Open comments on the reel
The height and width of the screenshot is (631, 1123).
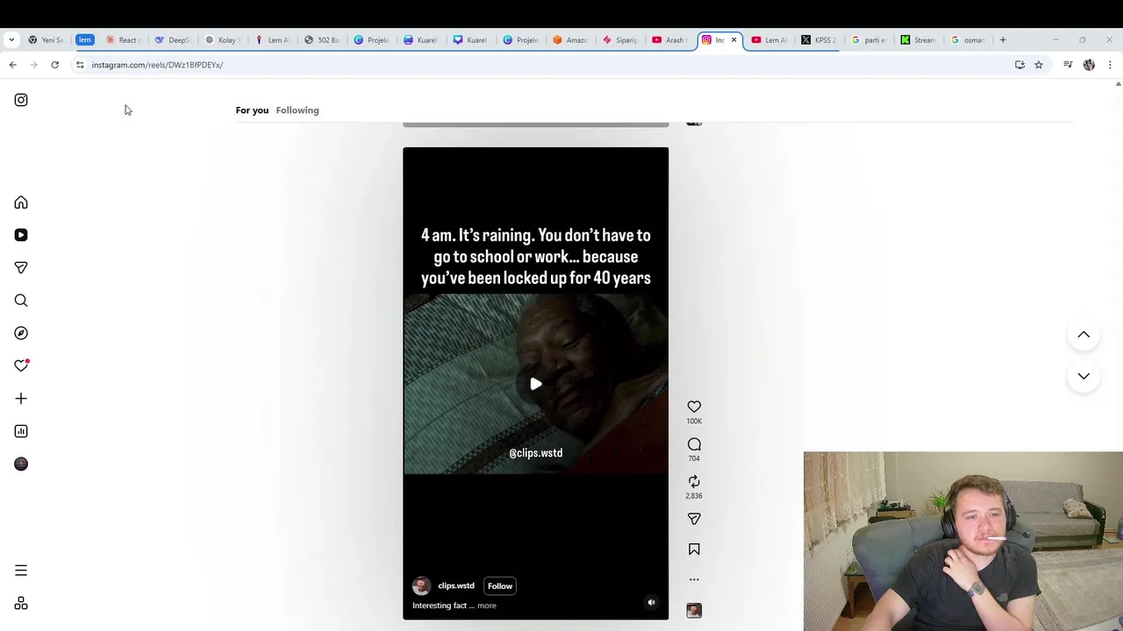694,444
